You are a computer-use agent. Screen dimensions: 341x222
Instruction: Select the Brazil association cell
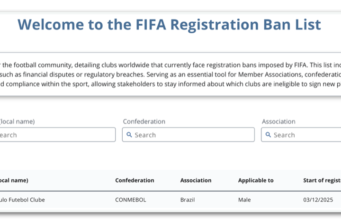(188, 200)
